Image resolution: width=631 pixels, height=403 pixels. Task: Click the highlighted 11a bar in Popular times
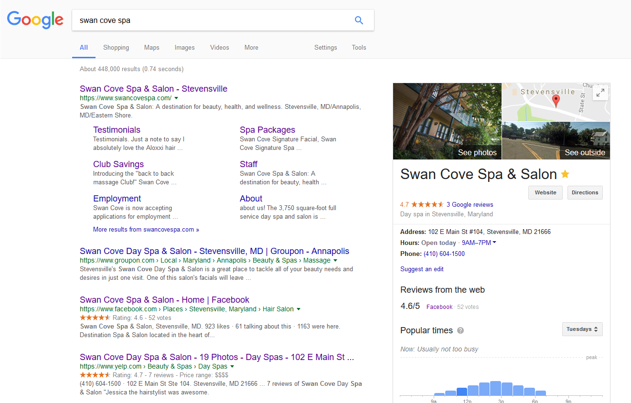[x=462, y=392]
